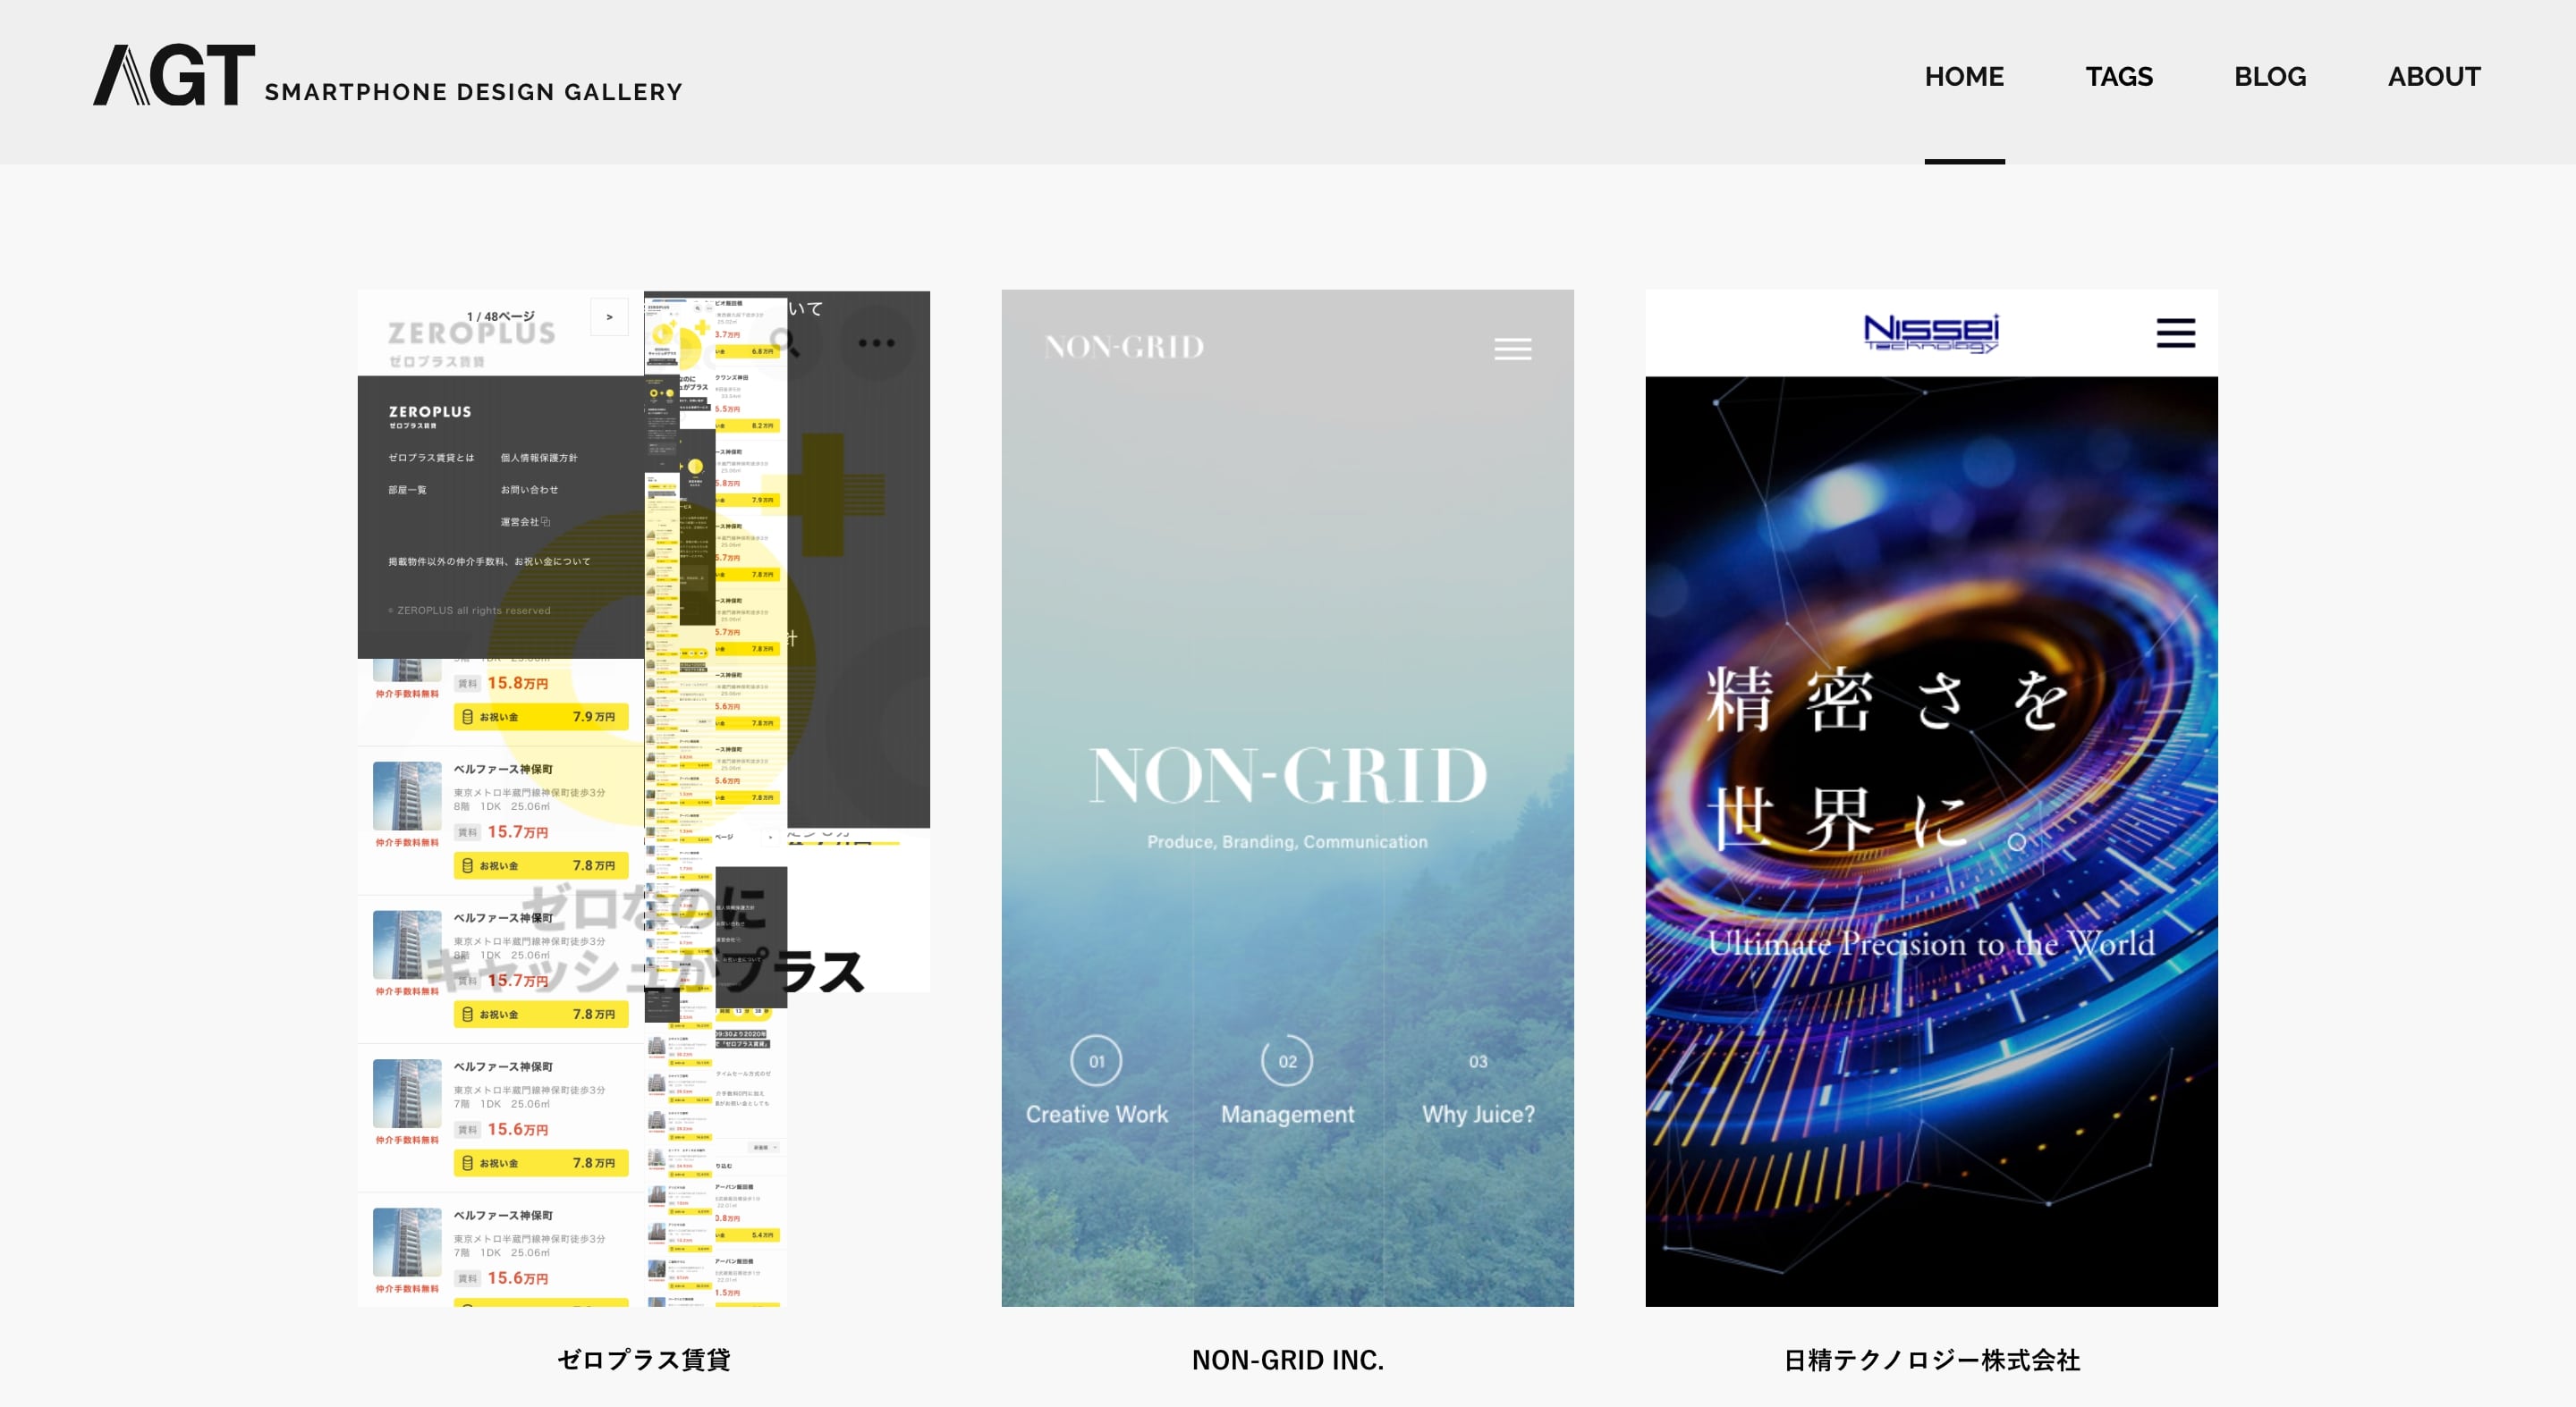
Task: Scroll through ZEROPLUS property listings
Action: click(x=608, y=314)
